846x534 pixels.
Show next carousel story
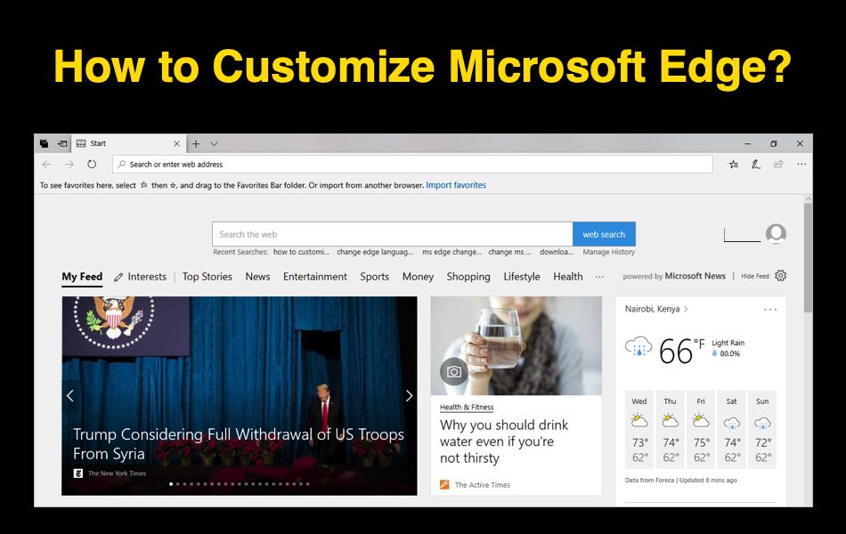point(409,396)
